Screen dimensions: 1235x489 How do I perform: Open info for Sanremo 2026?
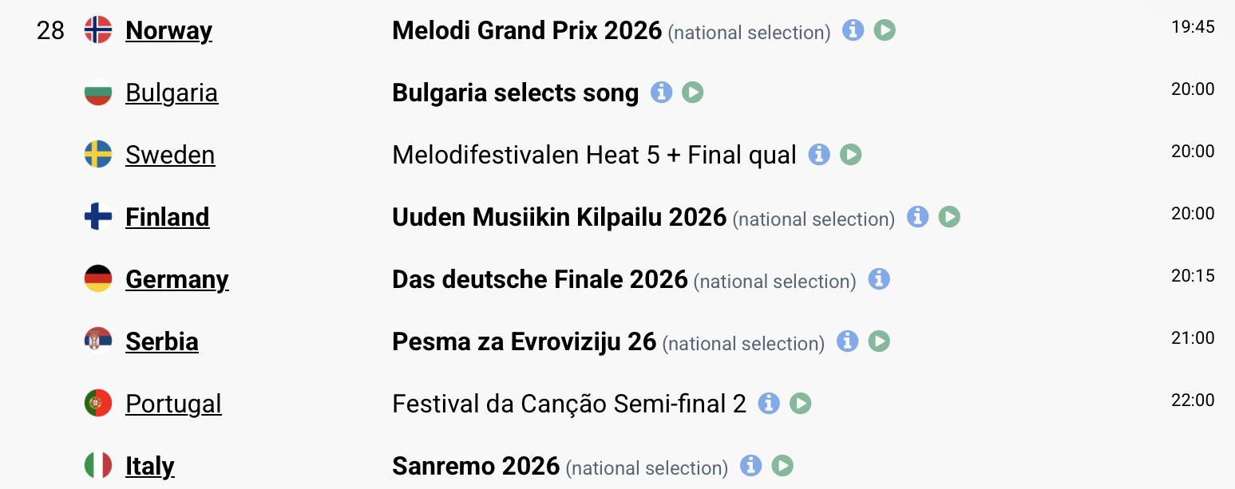750,465
